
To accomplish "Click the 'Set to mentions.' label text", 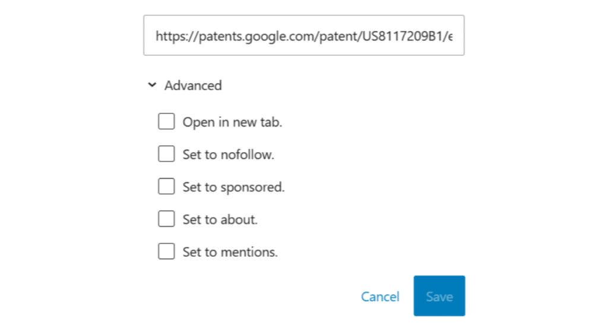I will tap(230, 252).
